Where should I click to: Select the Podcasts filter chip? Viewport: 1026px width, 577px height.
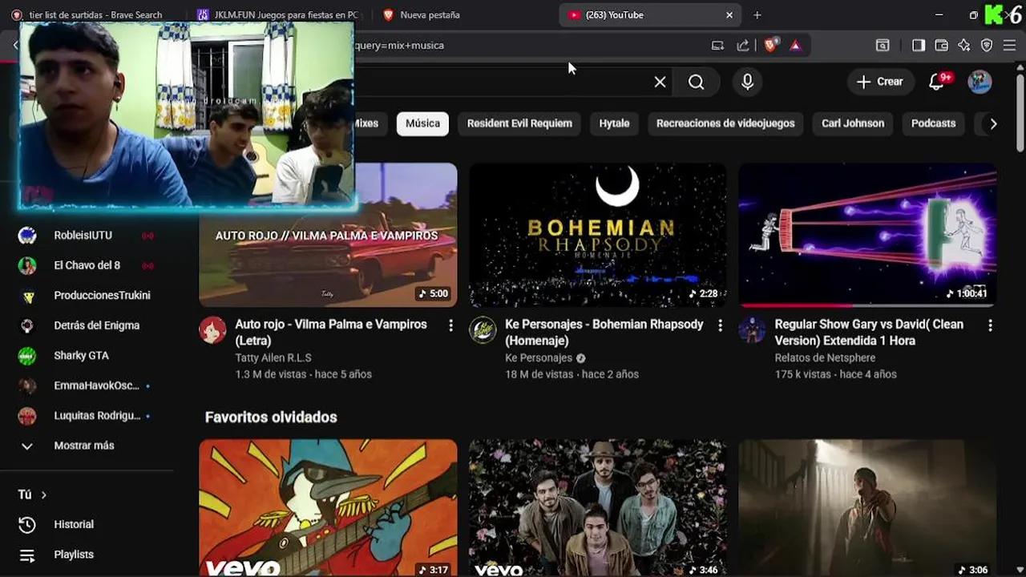[933, 123]
